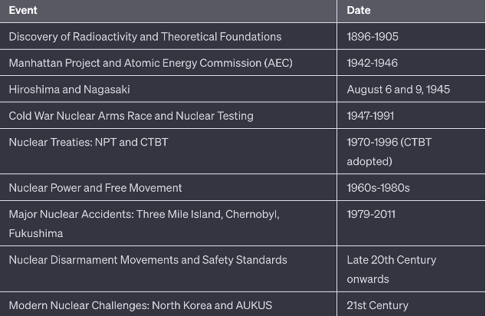Click the 1960s-1980s date cell
The height and width of the screenshot is (316, 486).
(378, 187)
